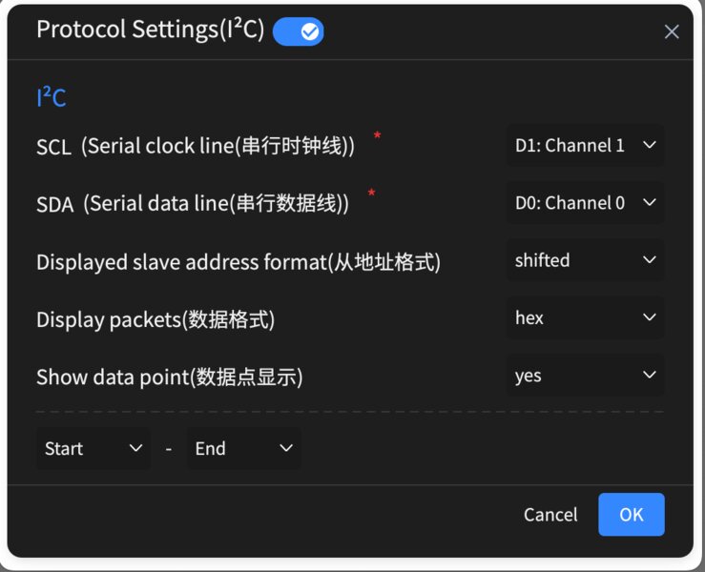Click the Show data point label
The width and height of the screenshot is (705, 572).
click(170, 378)
